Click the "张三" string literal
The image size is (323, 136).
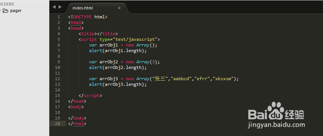coord(160,79)
